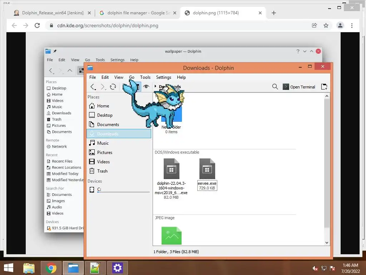The image size is (366, 275).
Task: Select Home in the Places panel
Action: (x=119, y=106)
